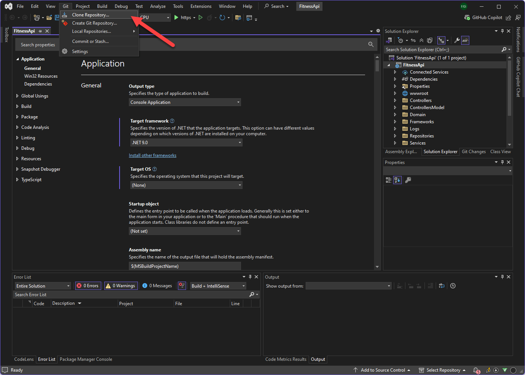Switch to the Git Changes tab
The height and width of the screenshot is (375, 525).
click(x=473, y=152)
